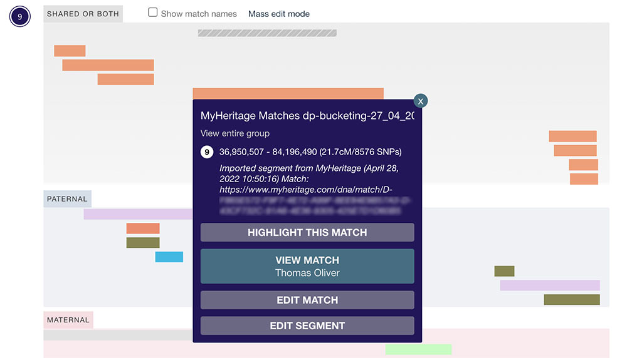Open View Match for Thomas Oliver

307,266
